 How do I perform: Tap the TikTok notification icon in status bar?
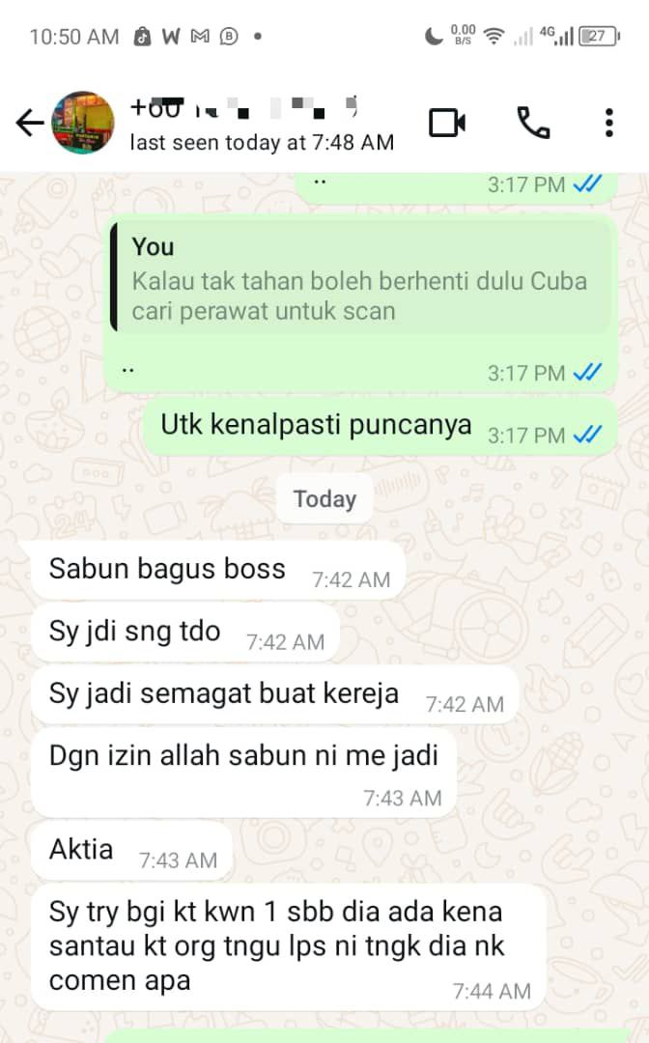[x=142, y=36]
